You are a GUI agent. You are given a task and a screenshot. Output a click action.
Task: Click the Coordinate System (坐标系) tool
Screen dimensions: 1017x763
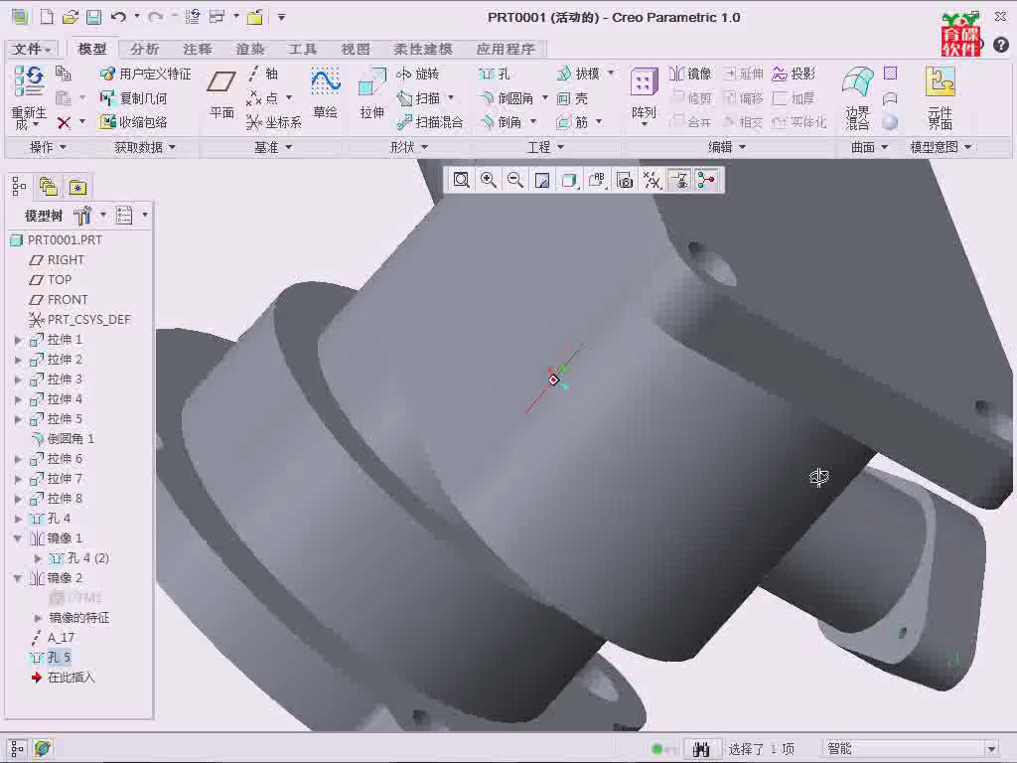click(274, 122)
